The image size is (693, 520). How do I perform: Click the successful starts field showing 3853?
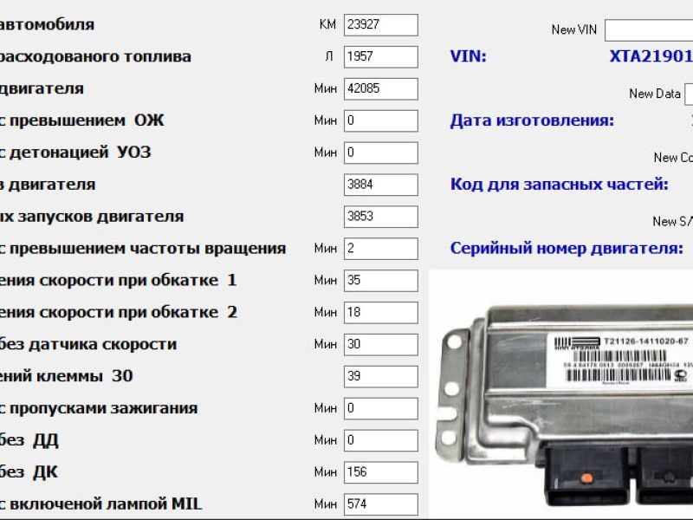(x=380, y=217)
